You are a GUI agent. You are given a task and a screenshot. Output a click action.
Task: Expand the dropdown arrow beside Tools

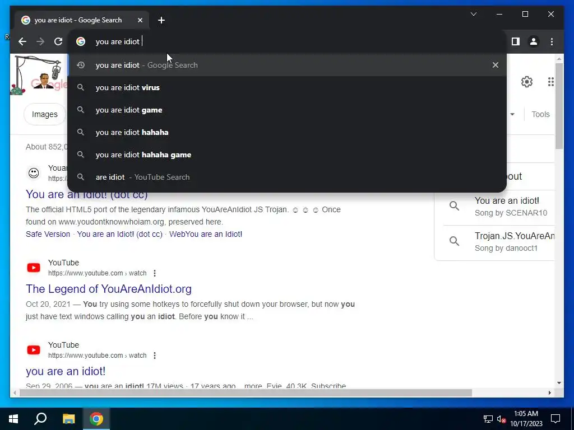coord(512,114)
